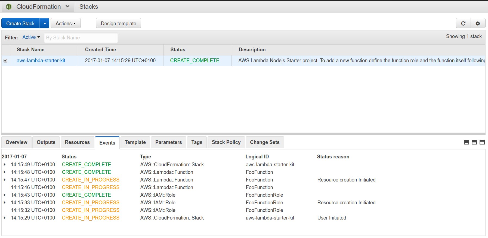Open the Active filter dropdown

pyautogui.click(x=31, y=37)
